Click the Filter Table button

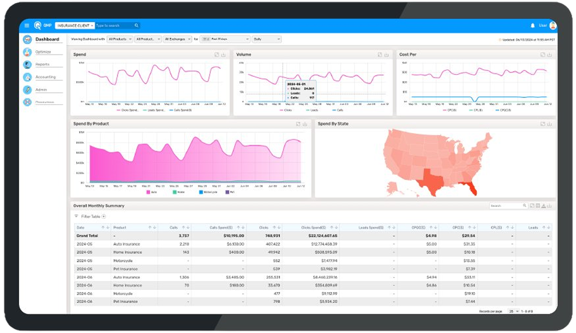click(91, 216)
